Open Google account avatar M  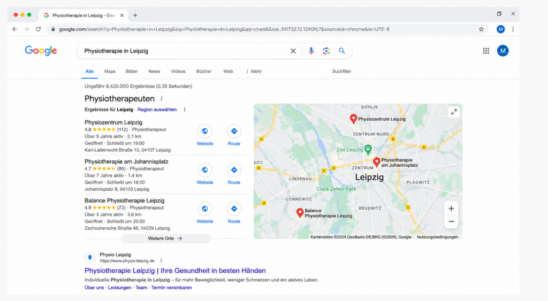click(x=503, y=51)
